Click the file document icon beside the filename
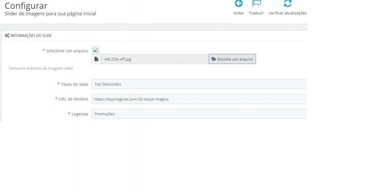367x194 pixels. 96,59
